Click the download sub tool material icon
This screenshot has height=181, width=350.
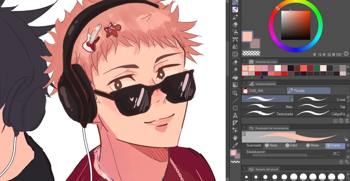pos(335,121)
